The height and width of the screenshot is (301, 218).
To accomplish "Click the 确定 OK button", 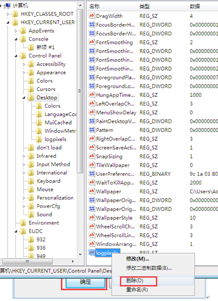I will [85, 282].
